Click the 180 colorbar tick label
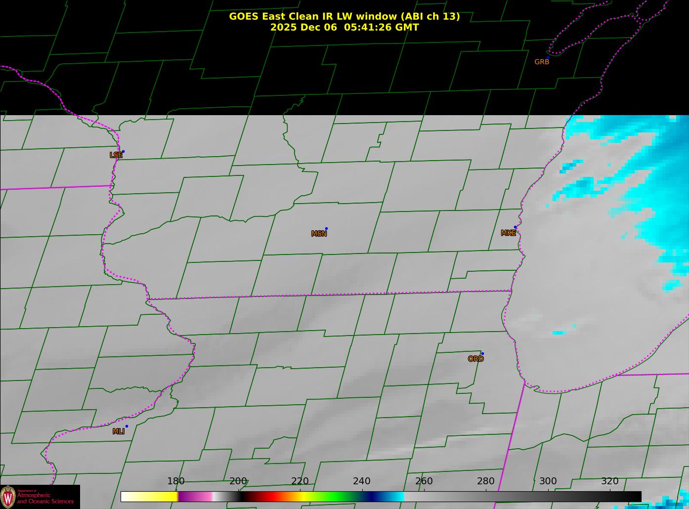The width and height of the screenshot is (689, 509). click(x=175, y=481)
